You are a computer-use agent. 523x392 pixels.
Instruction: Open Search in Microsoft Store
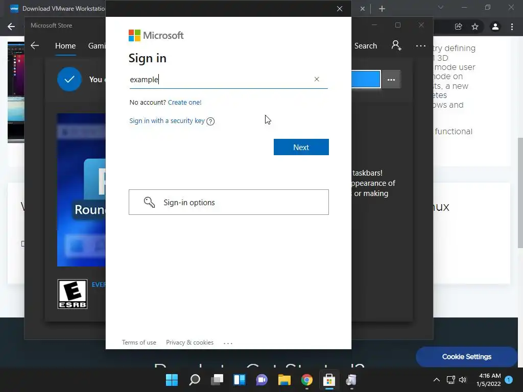(366, 45)
